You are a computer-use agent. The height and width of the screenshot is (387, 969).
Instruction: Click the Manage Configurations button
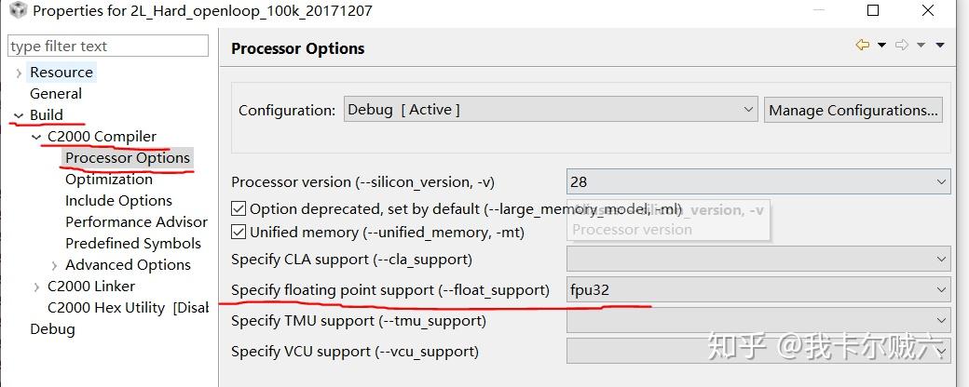[x=853, y=110]
